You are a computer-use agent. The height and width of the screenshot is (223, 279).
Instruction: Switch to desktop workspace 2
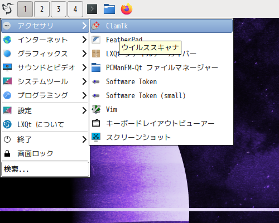[42, 9]
